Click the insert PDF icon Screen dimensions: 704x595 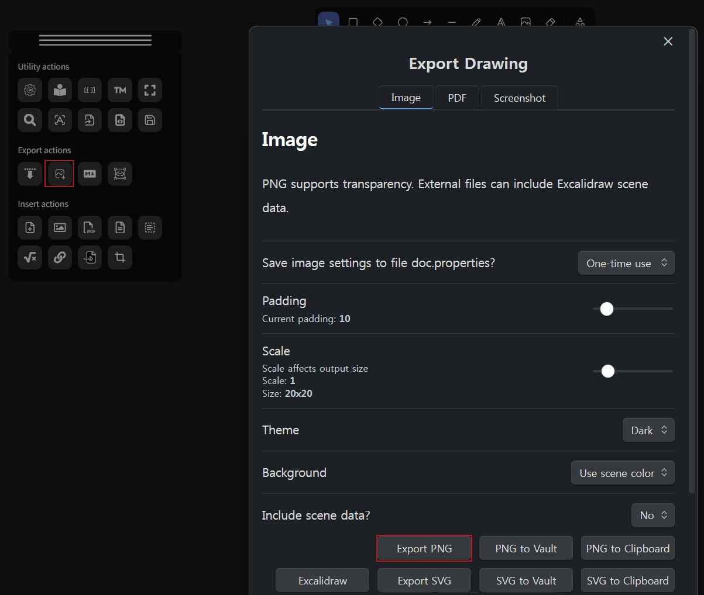click(x=90, y=227)
